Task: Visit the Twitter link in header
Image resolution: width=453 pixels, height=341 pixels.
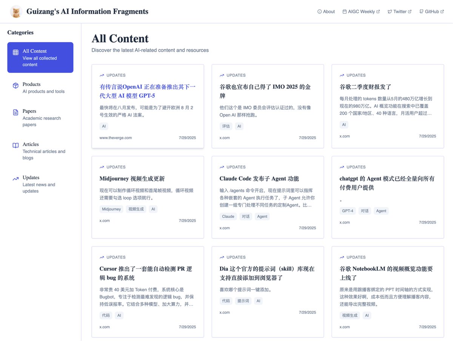Action: click(x=399, y=12)
